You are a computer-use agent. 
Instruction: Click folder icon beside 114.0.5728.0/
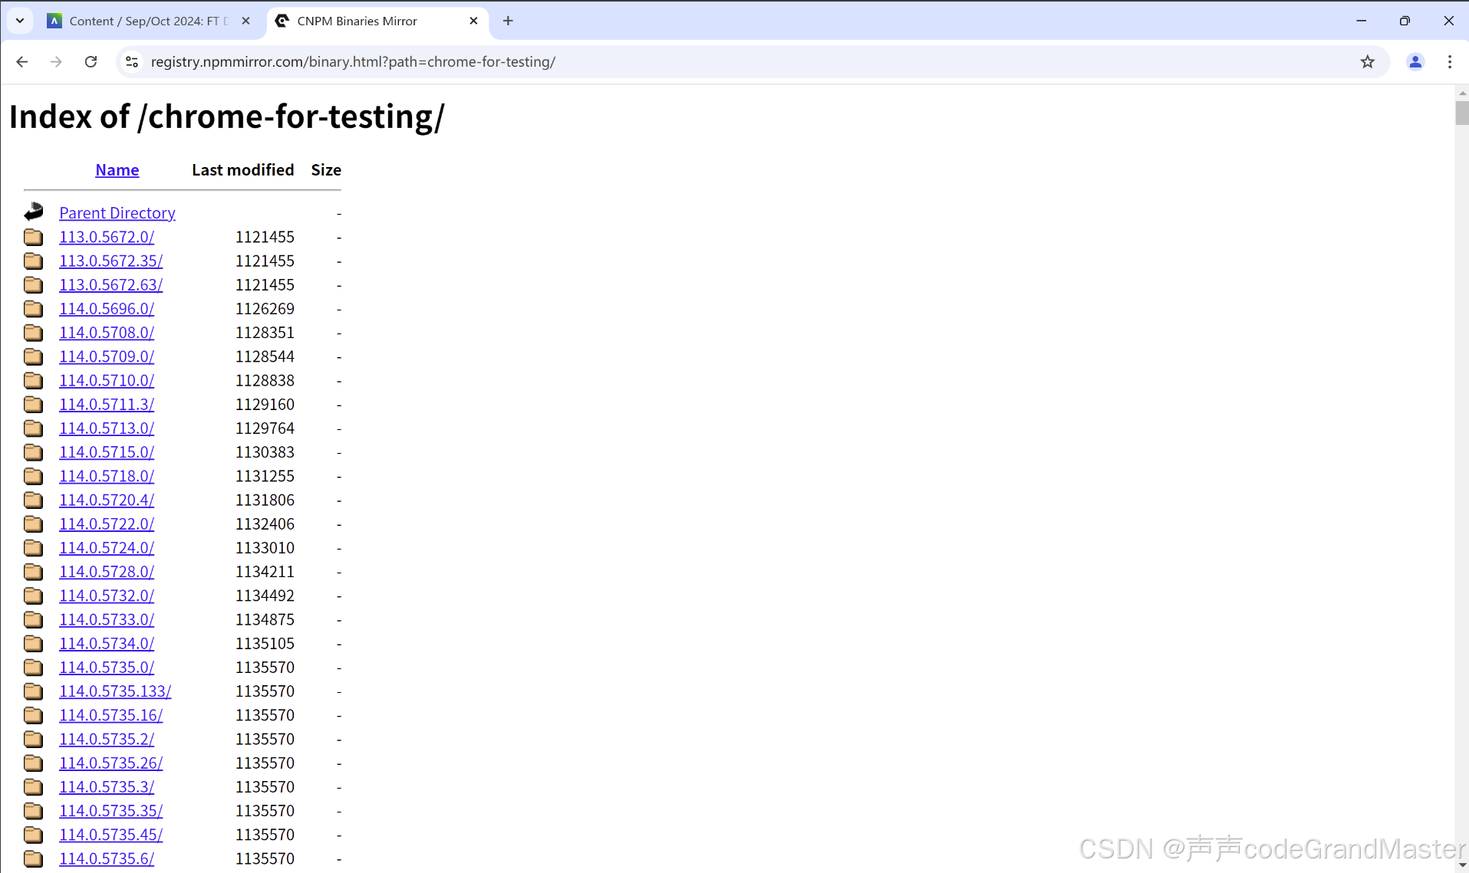coord(33,571)
